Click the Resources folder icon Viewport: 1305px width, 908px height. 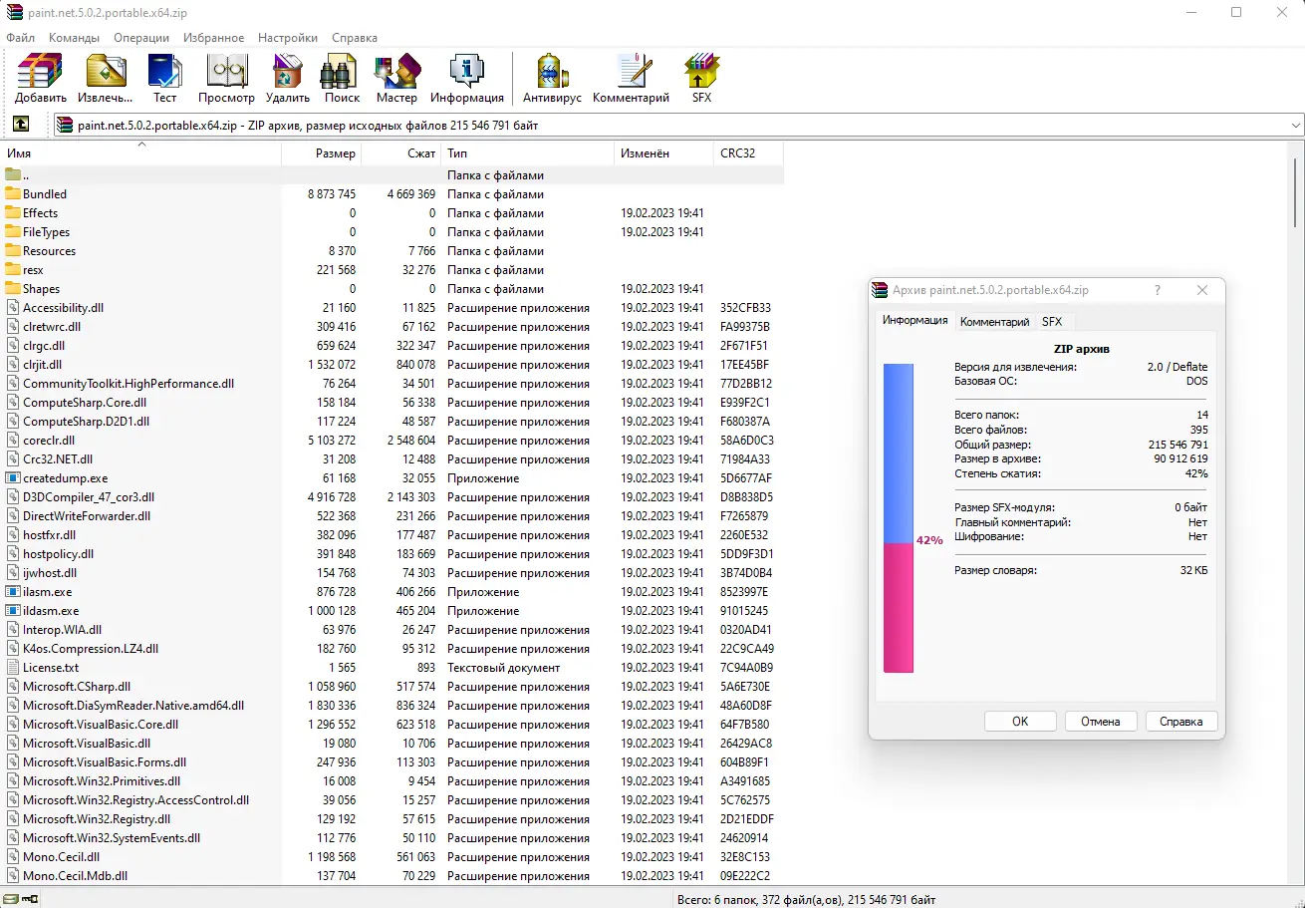(13, 250)
